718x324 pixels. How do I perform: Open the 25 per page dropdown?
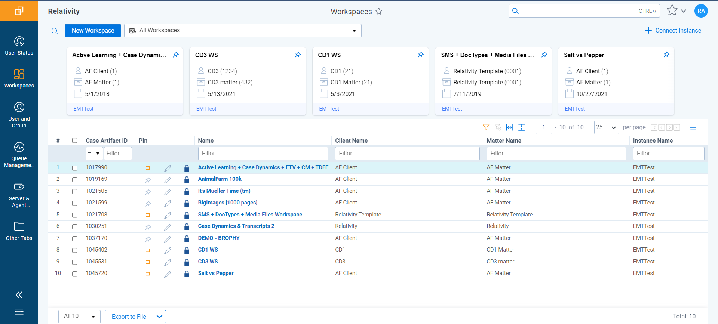(607, 127)
